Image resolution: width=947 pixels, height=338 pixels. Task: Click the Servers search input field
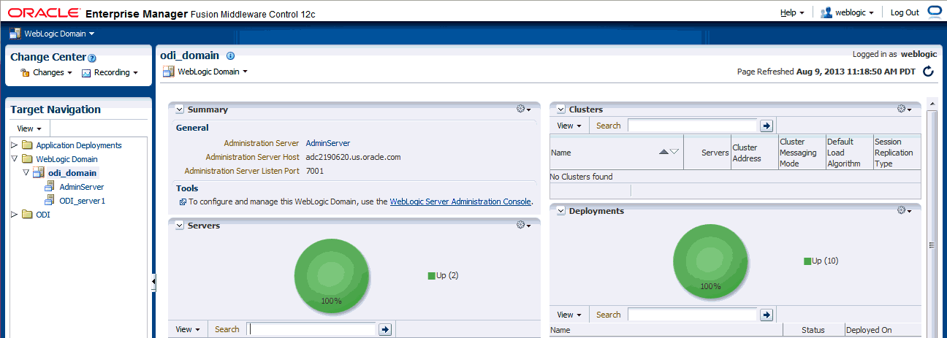311,329
